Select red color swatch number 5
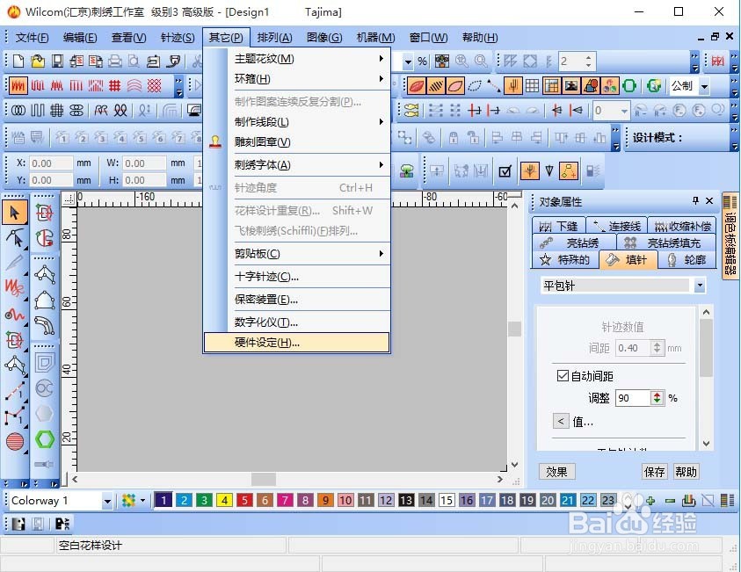The width and height of the screenshot is (741, 572). [244, 500]
